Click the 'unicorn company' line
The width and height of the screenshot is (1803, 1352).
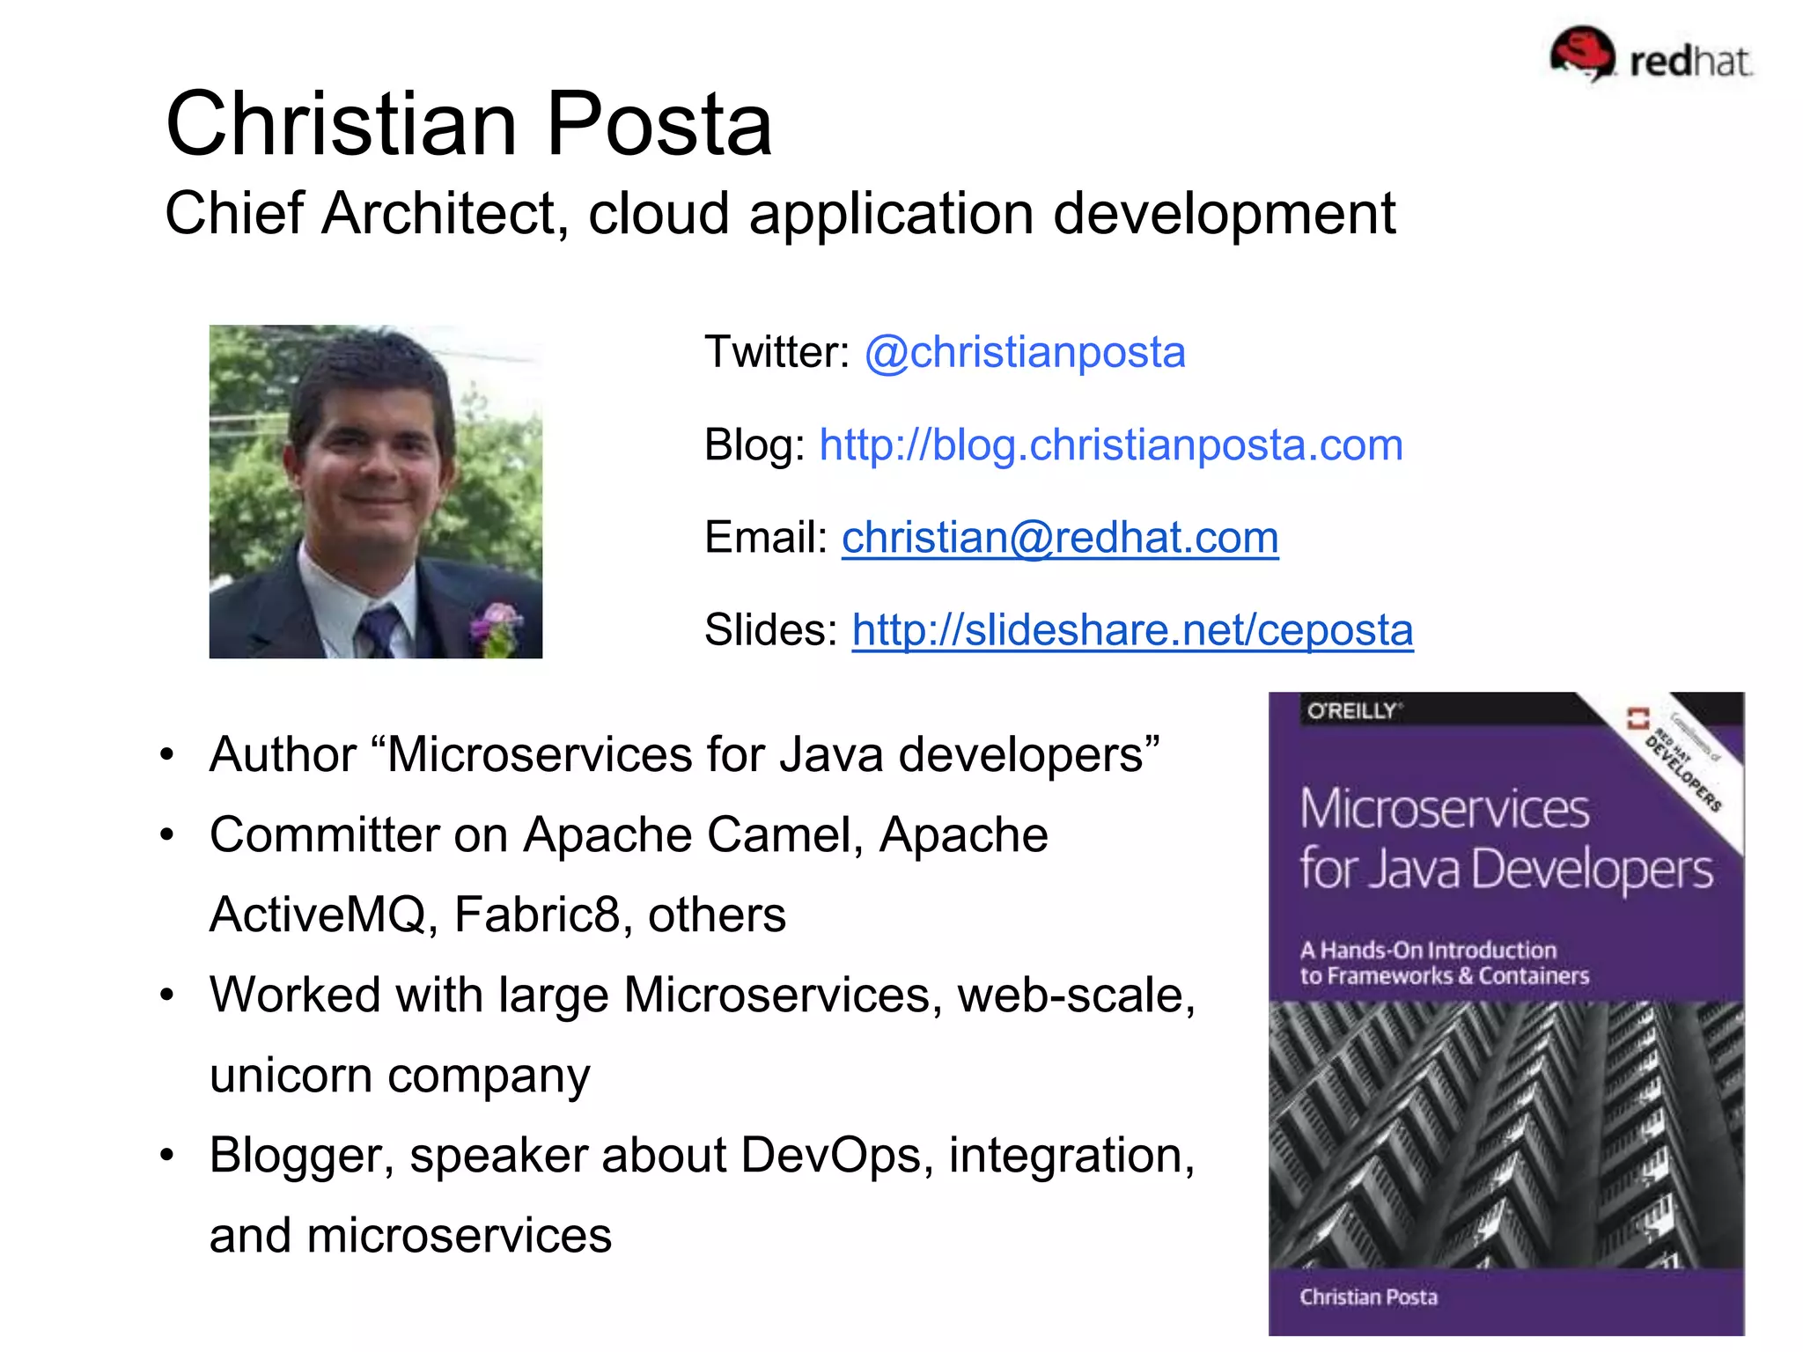click(400, 1076)
